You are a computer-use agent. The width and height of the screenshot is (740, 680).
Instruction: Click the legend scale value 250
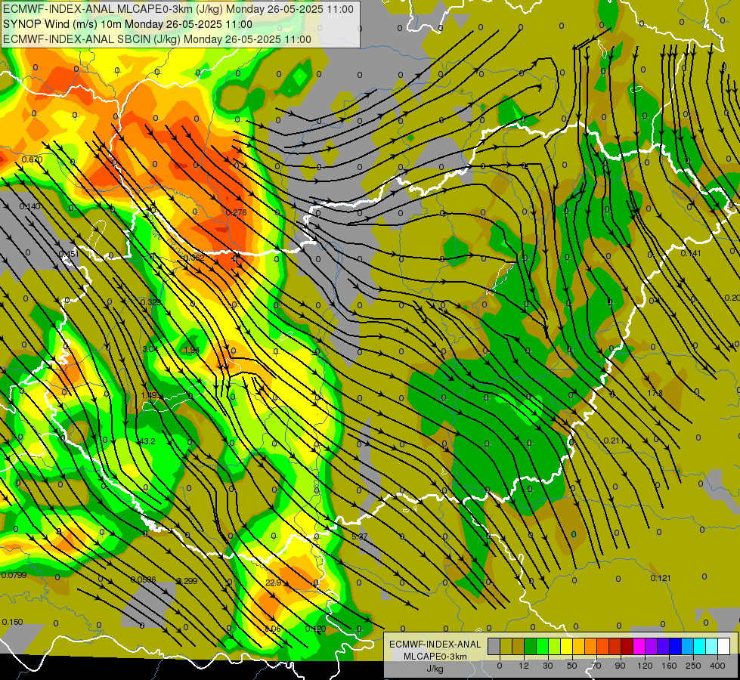693,666
